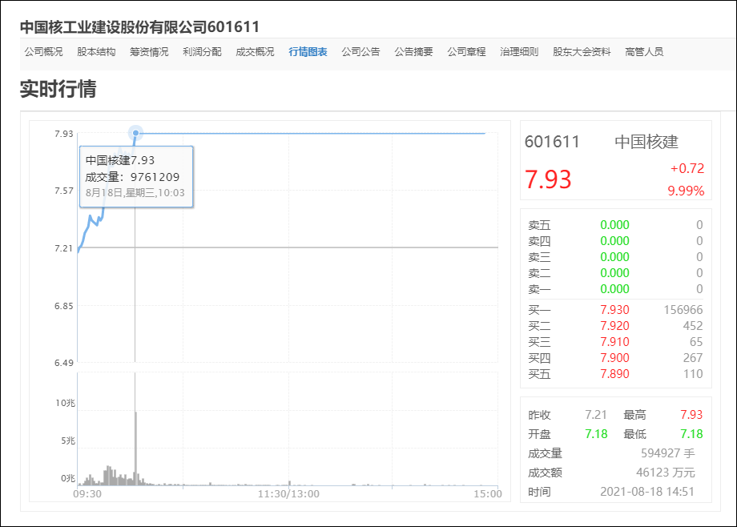The height and width of the screenshot is (527, 737).
Task: Click 买五 bid price 7.890
Action: point(614,374)
